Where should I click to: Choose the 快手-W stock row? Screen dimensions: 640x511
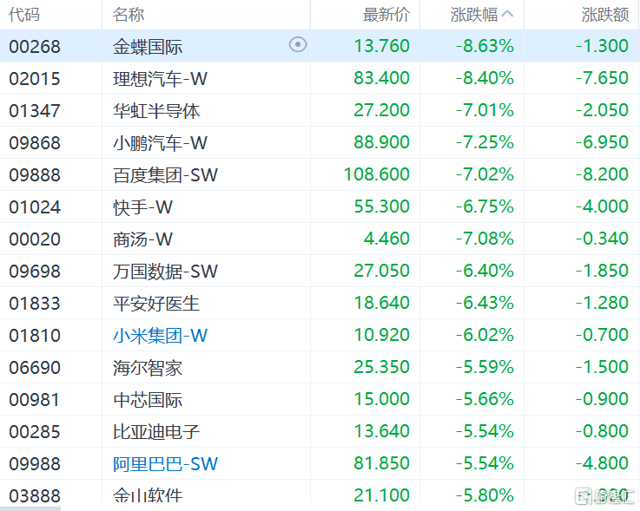143,207
